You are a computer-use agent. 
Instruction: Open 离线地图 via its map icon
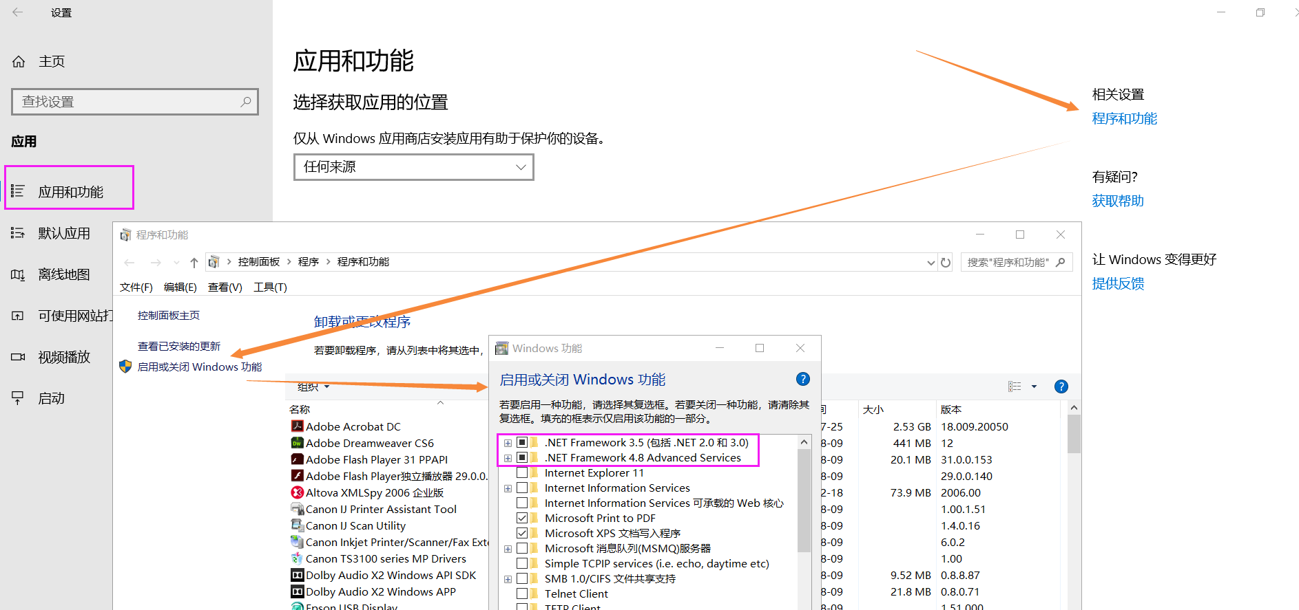point(18,275)
